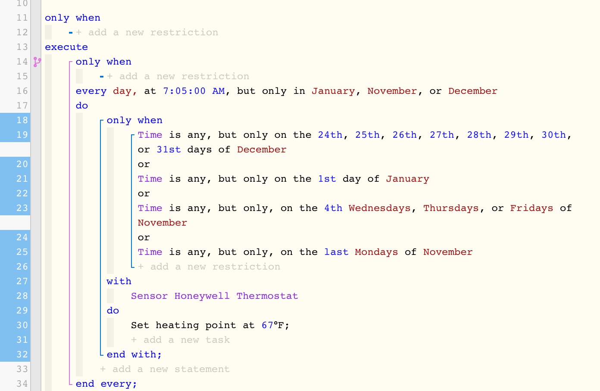Click wrapped 'November' below line 23
Screen dimensions: 600x391
pyautogui.click(x=162, y=223)
